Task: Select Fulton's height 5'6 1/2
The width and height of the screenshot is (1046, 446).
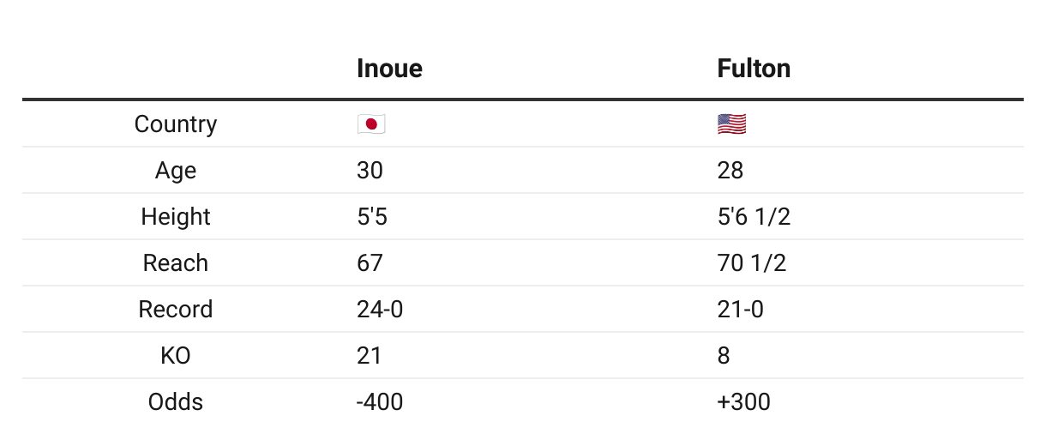Action: coord(754,217)
